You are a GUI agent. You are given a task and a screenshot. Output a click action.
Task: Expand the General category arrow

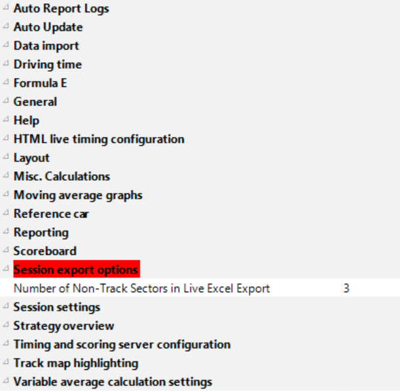click(6, 102)
